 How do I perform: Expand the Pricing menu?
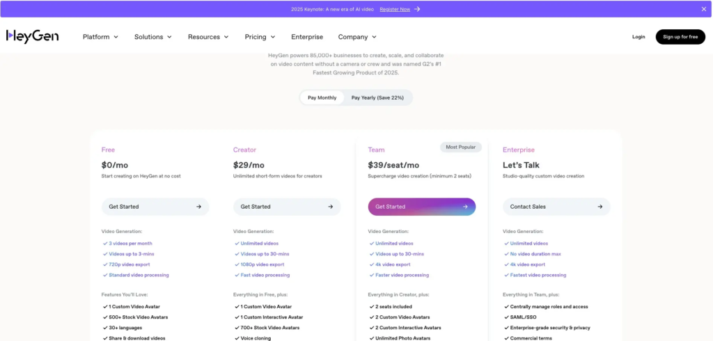coord(260,37)
